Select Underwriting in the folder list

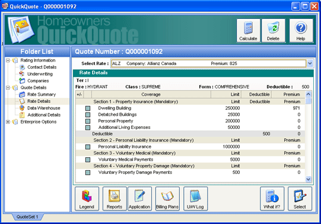coord(40,74)
